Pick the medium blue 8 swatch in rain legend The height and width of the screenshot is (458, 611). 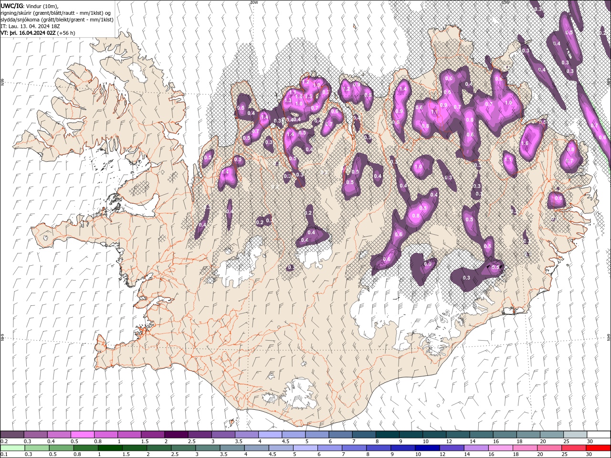click(378, 448)
